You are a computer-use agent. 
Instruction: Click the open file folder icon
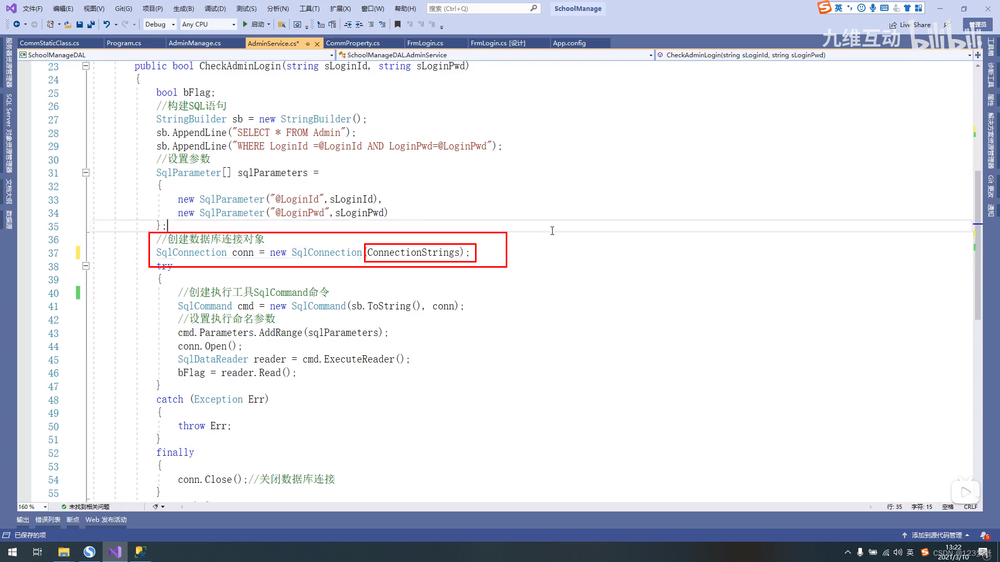pyautogui.click(x=68, y=24)
